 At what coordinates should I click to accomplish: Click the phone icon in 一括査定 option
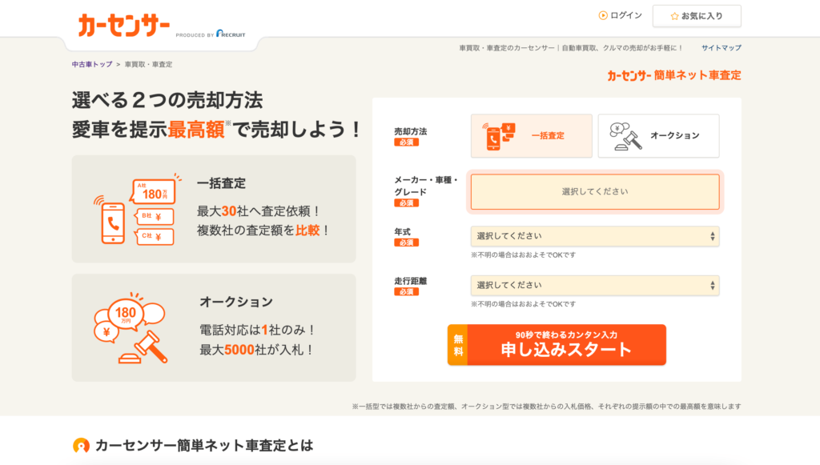pyautogui.click(x=498, y=136)
